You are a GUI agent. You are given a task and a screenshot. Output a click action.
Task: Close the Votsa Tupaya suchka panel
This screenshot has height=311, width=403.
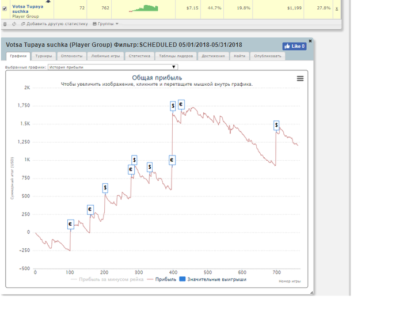coord(310,41)
